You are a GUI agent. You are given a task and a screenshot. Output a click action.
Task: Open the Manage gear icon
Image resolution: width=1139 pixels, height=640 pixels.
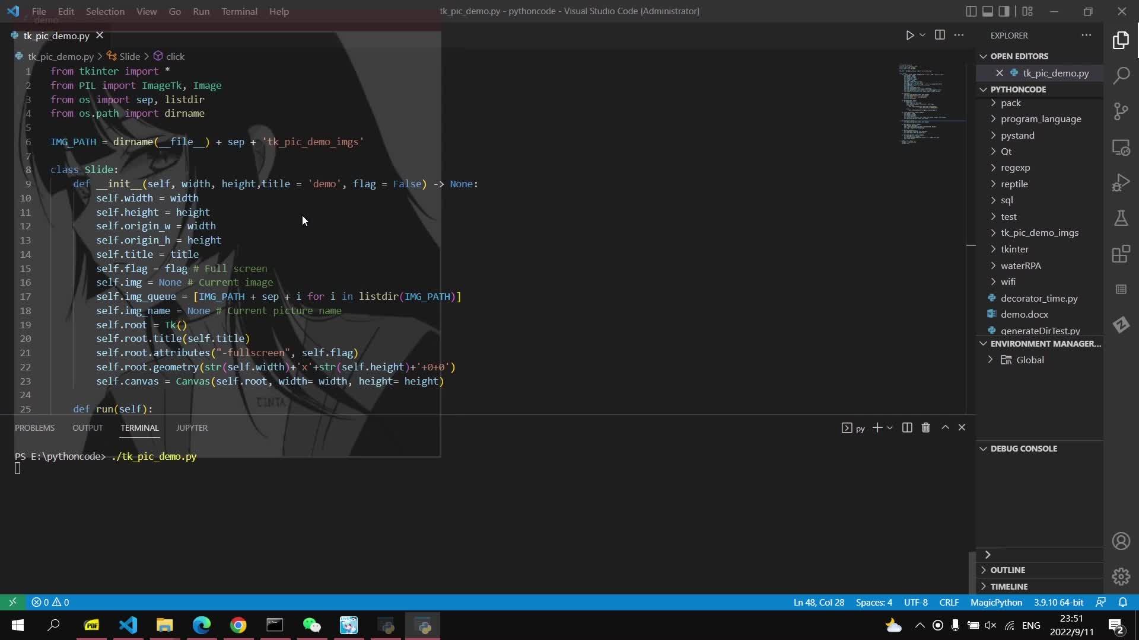[x=1121, y=576]
